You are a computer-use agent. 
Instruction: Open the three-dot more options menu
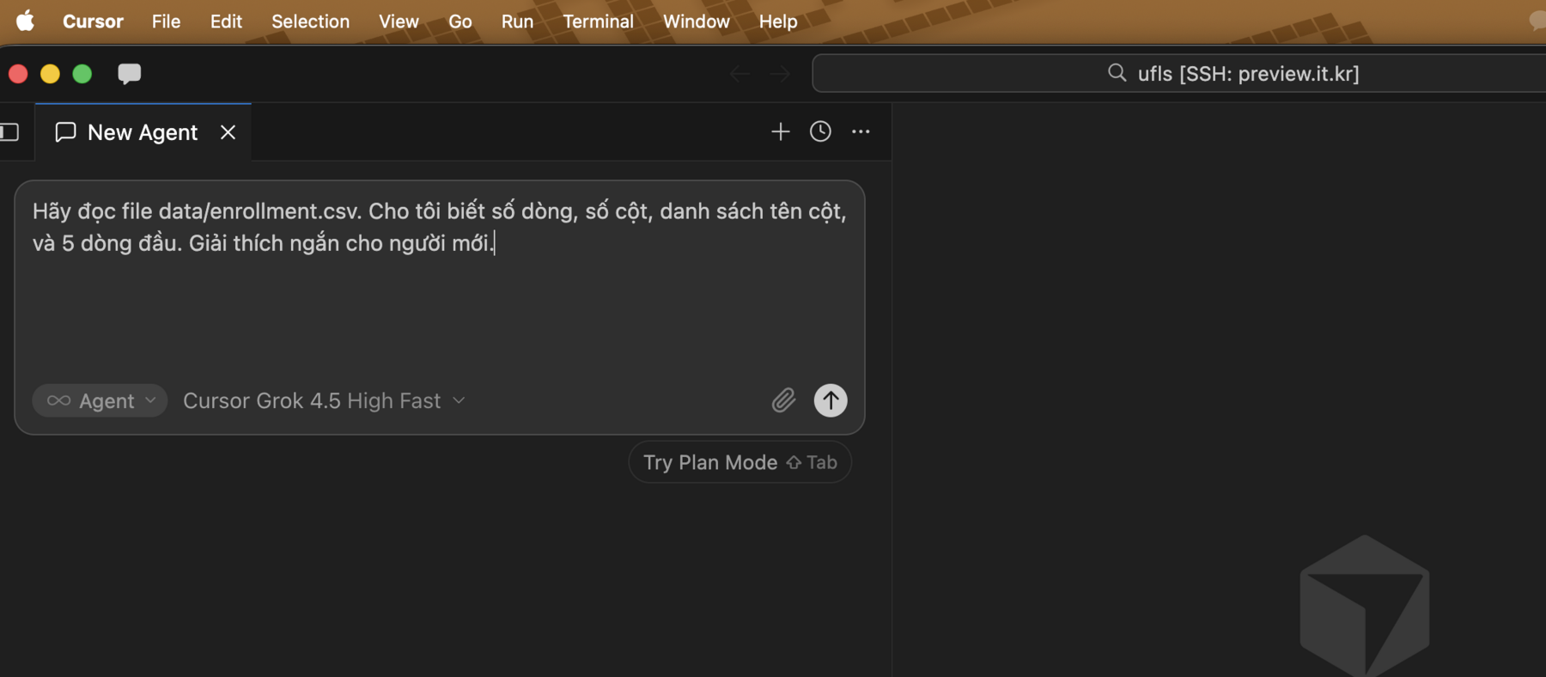(861, 131)
